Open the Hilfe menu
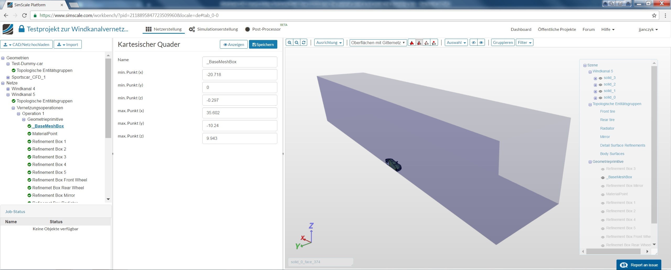671x270 pixels. point(608,30)
